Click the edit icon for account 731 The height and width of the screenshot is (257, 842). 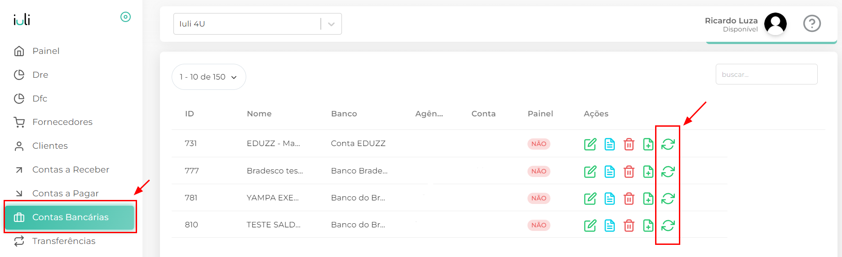[x=590, y=144]
